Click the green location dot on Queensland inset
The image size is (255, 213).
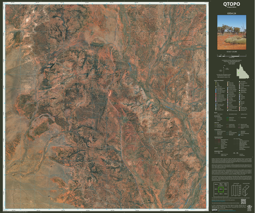[239, 73]
